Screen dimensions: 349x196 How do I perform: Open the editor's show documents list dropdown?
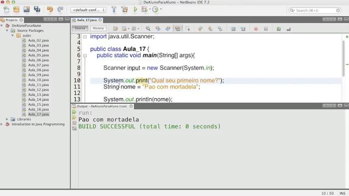[x=340, y=20]
